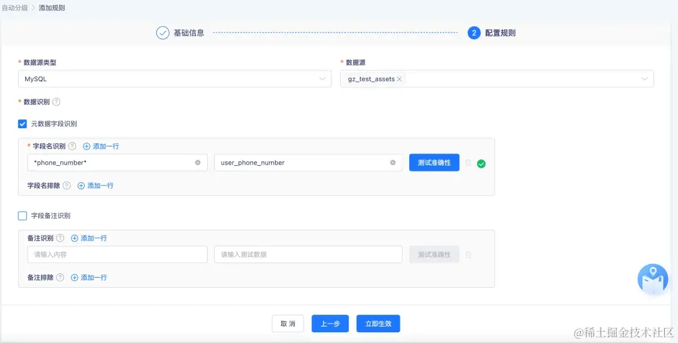Screen dimensions: 678x343
Task: Click the help icon beside 字段名识别
Action: click(x=72, y=146)
